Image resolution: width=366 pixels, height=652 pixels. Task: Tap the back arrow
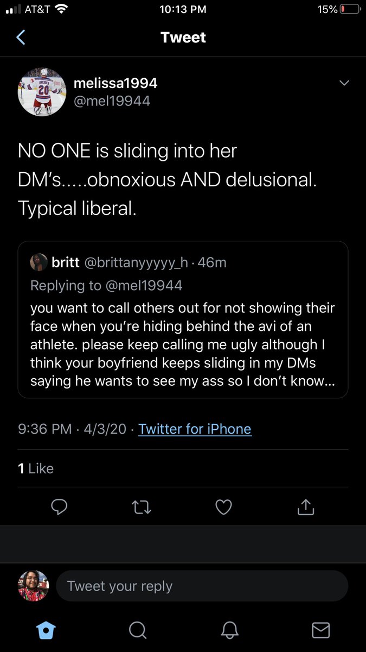tap(21, 37)
